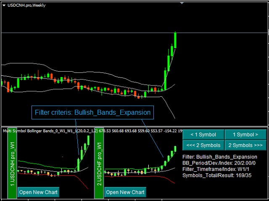Click 'BB_Period/Dev./Index: 20/2.00/0' text
Screen dimensions: 269x201
click(219, 163)
